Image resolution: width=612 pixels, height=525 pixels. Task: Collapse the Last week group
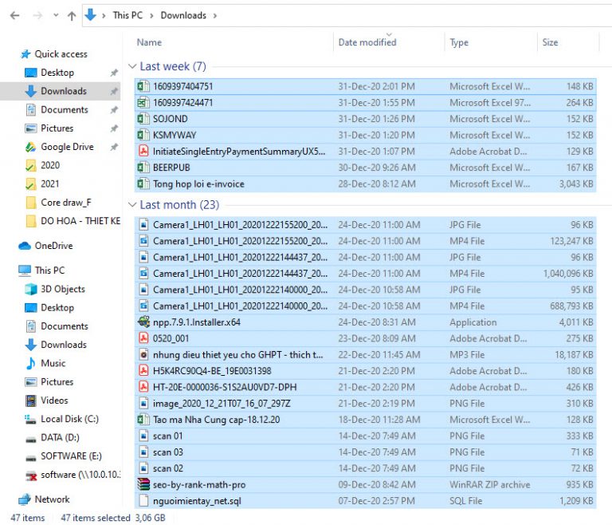[132, 66]
